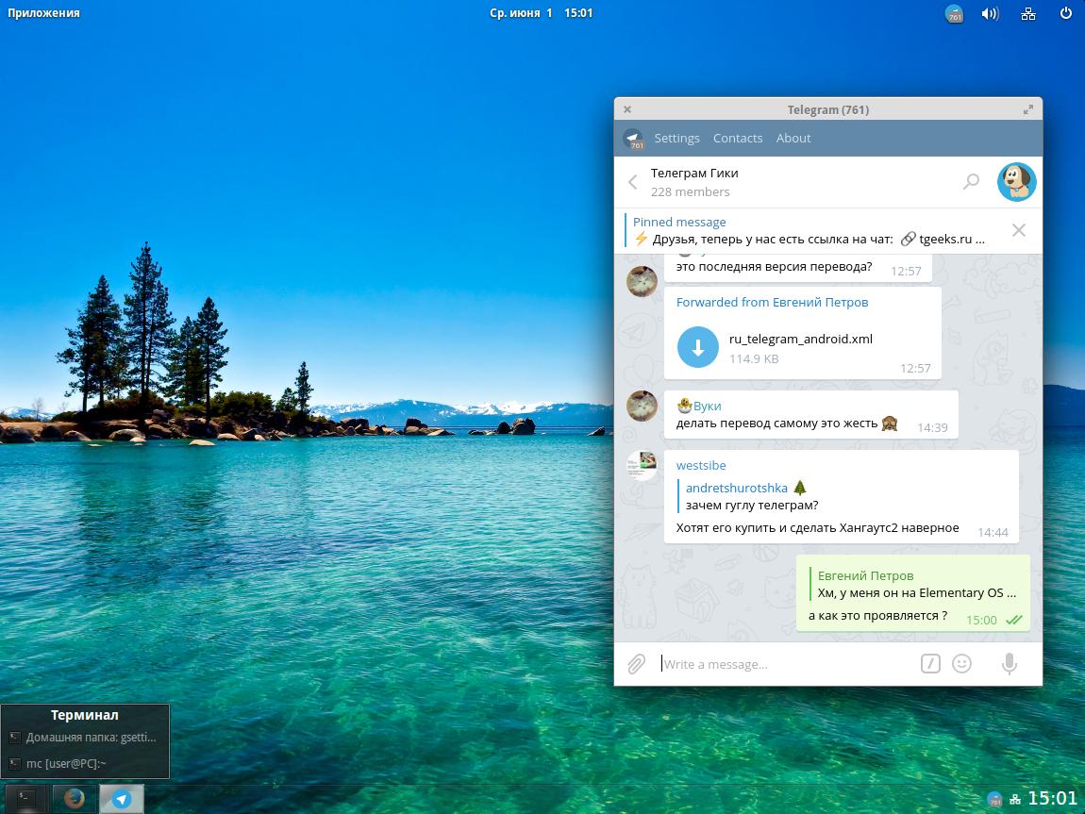Viewport: 1085px width, 814px height.
Task: Open Contacts in Telegram header
Action: click(738, 139)
